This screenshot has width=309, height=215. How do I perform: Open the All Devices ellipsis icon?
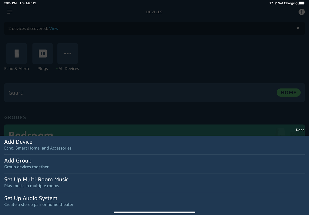(68, 53)
